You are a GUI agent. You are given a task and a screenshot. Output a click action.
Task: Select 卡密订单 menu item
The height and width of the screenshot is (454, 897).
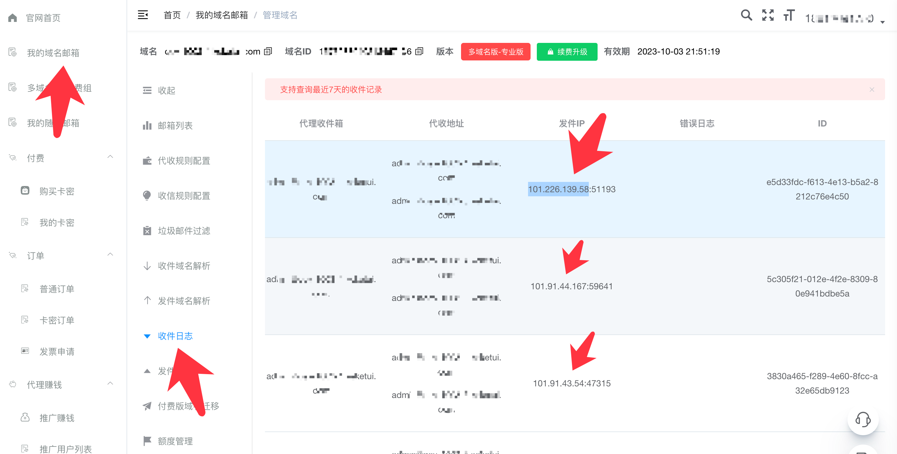click(x=57, y=320)
